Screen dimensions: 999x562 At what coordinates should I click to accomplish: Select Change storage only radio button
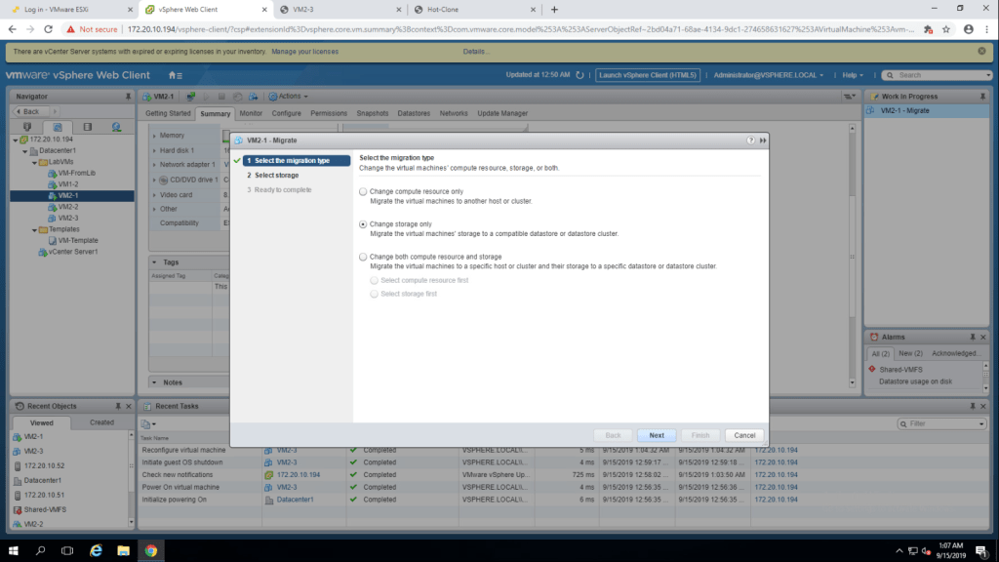point(364,223)
